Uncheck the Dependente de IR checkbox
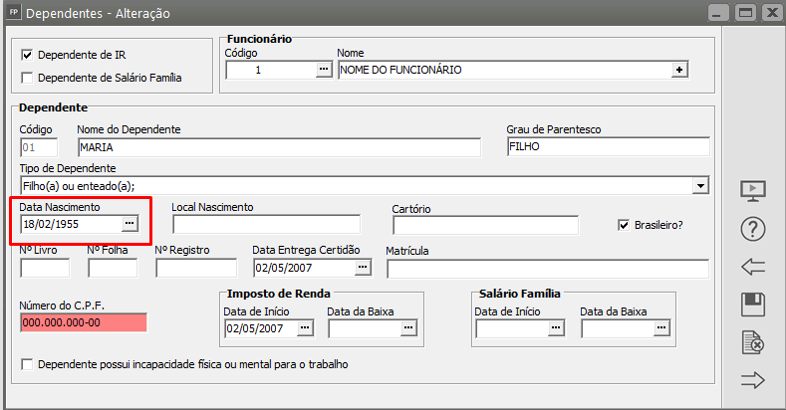The image size is (786, 410). click(27, 55)
